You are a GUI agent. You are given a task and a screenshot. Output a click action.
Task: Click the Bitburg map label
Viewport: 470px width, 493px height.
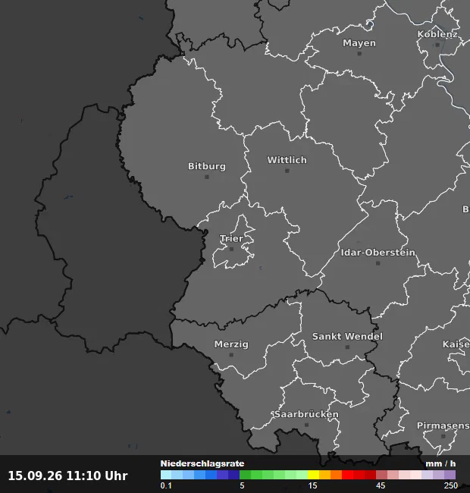pos(207,166)
